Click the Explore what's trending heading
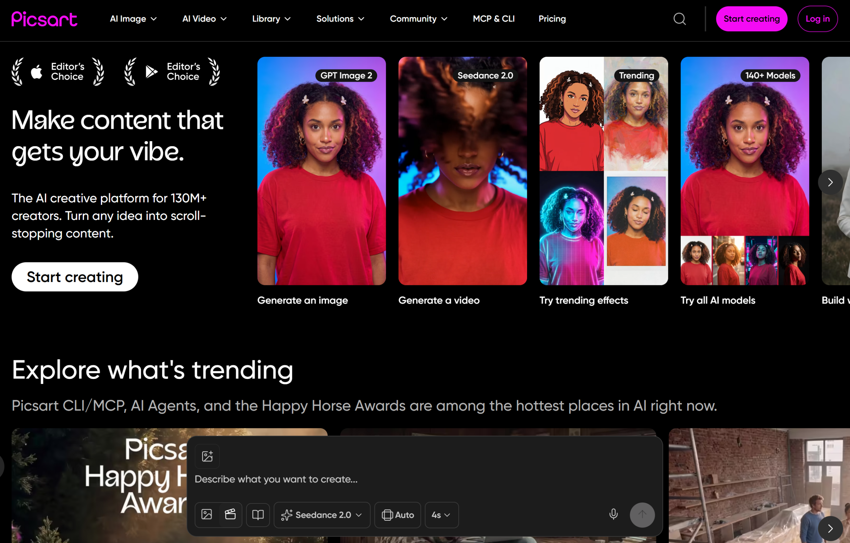 (x=152, y=370)
